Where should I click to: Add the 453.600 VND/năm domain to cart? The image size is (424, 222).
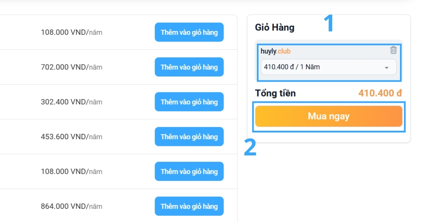click(189, 136)
